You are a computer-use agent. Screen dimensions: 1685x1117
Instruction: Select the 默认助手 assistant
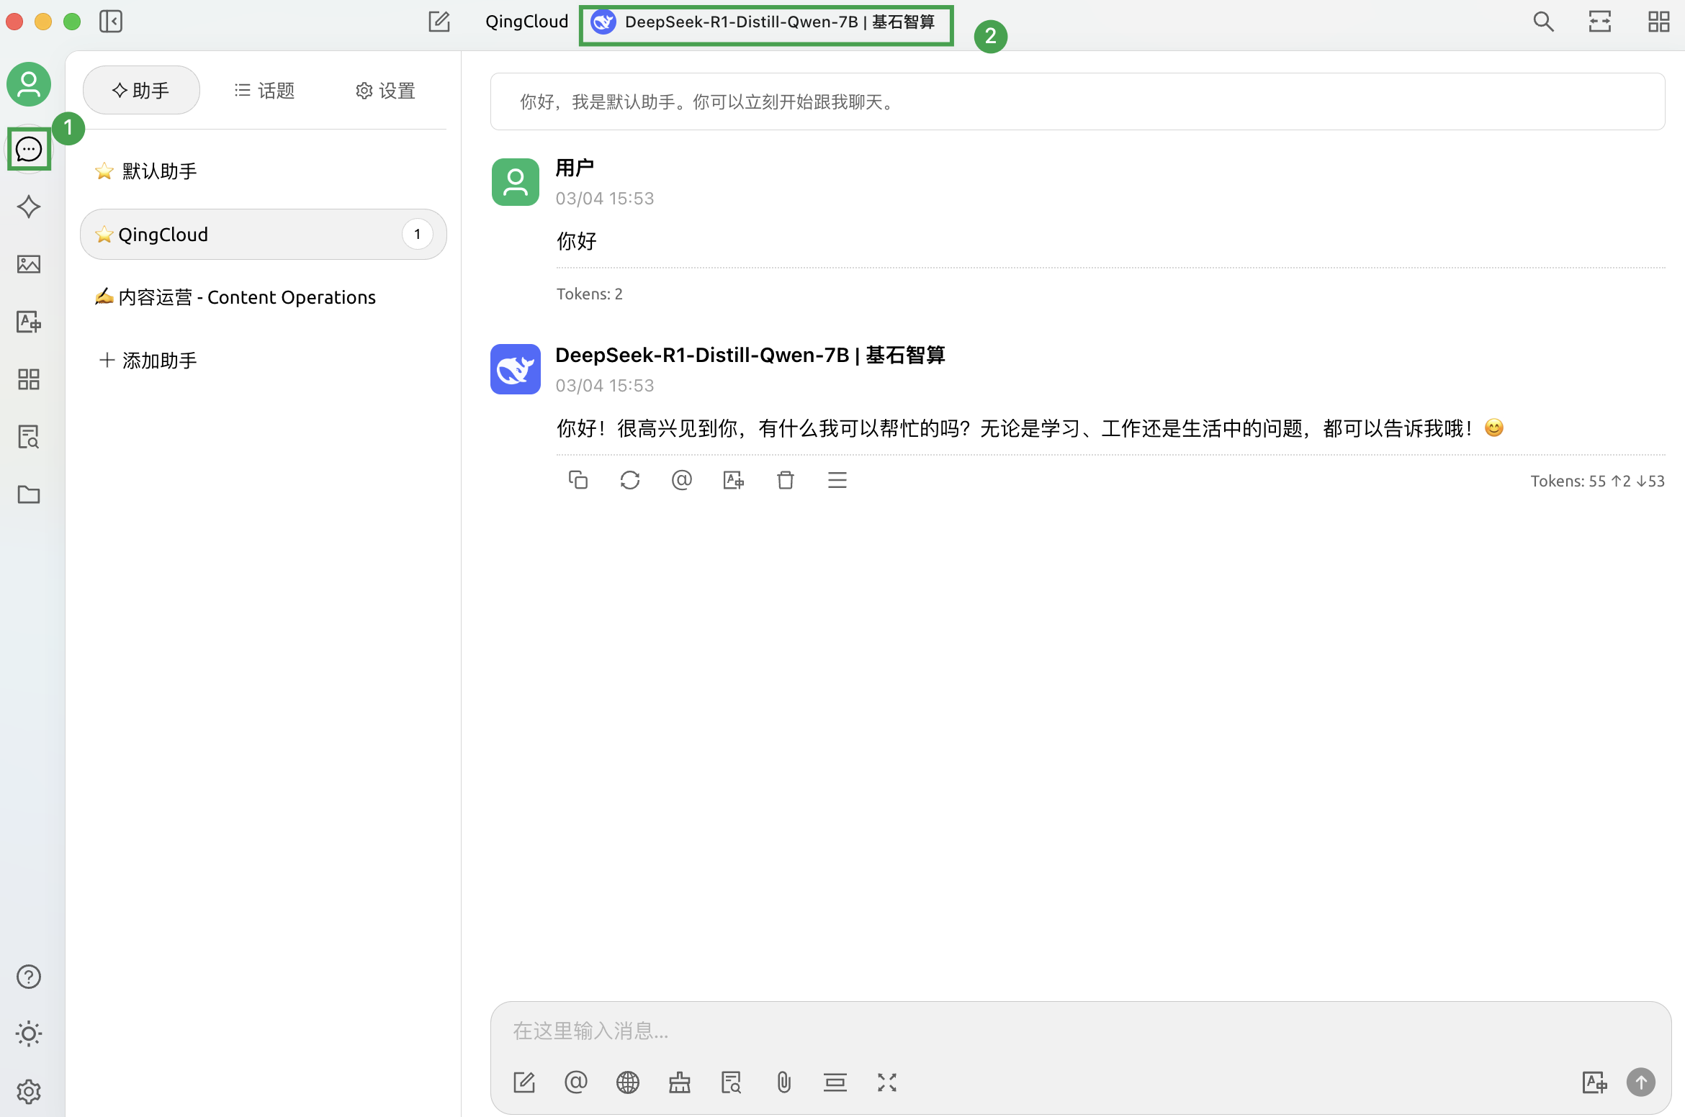point(264,171)
